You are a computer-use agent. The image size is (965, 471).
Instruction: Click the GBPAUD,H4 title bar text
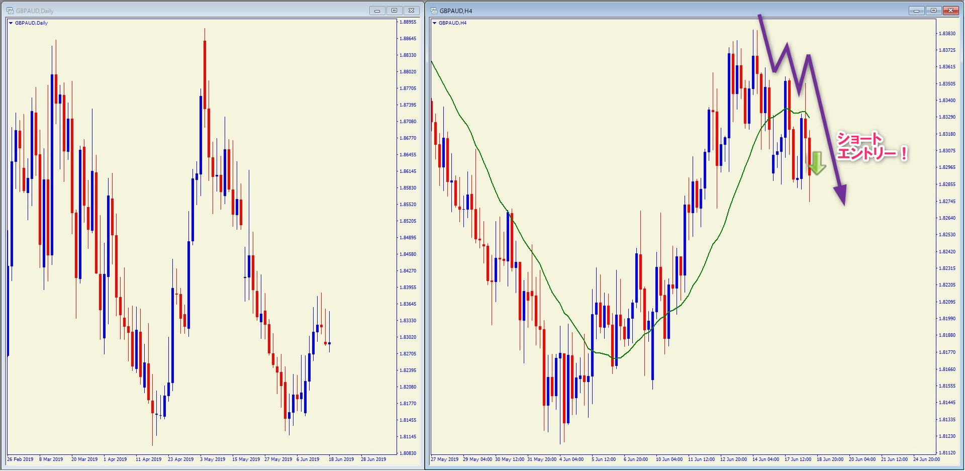(456, 11)
